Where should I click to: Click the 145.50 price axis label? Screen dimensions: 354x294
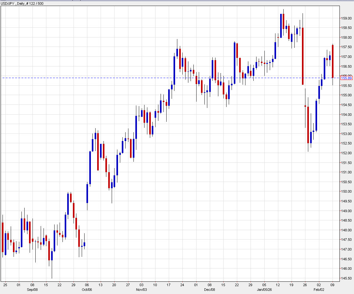pyautogui.click(x=346, y=278)
